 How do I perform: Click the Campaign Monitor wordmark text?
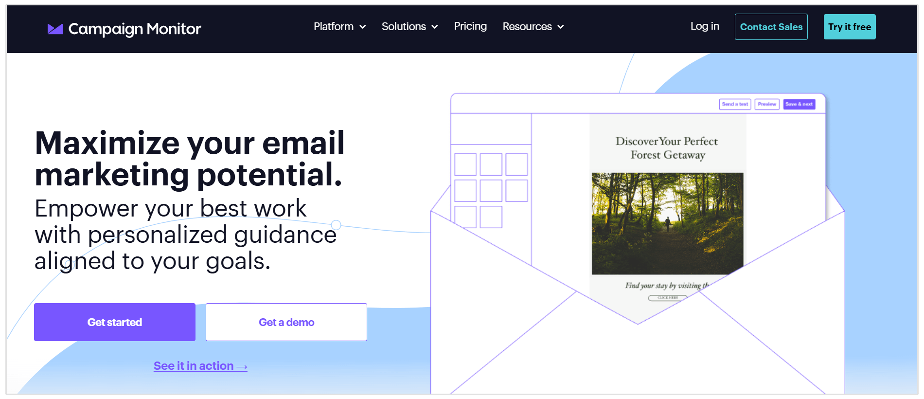(135, 29)
